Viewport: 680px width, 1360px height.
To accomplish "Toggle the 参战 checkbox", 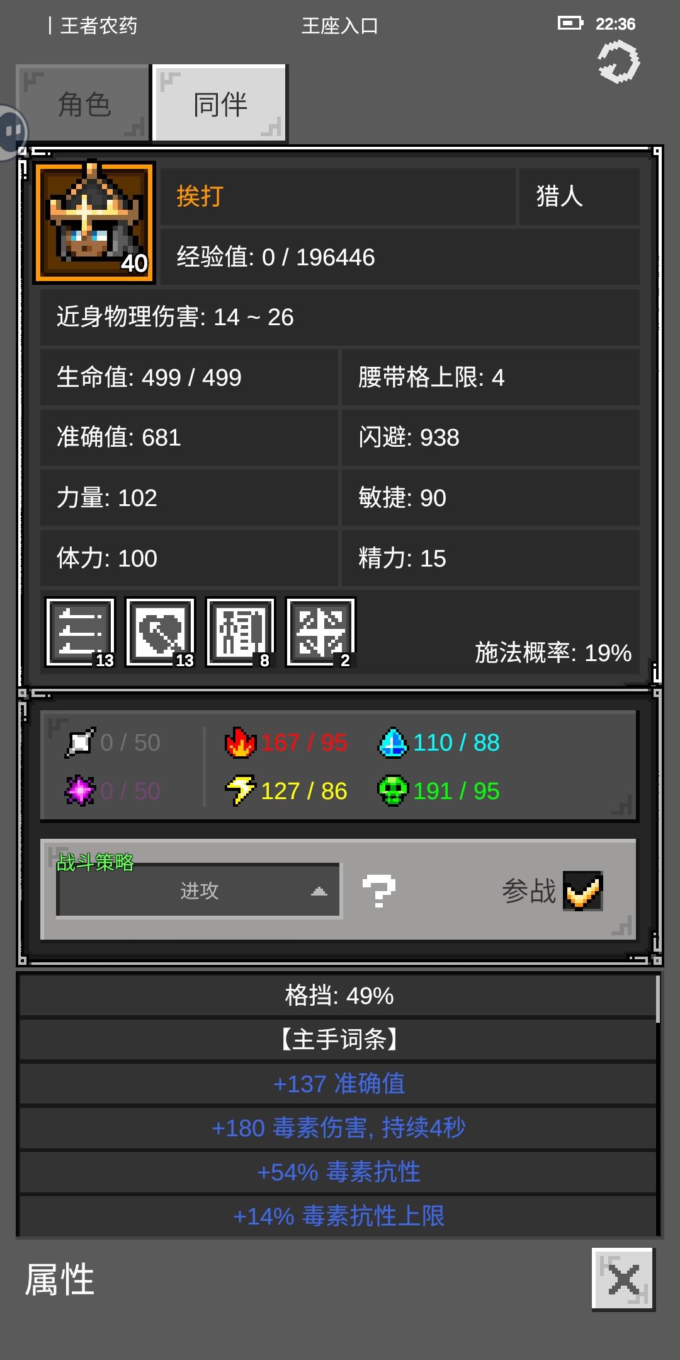I will coord(582,891).
